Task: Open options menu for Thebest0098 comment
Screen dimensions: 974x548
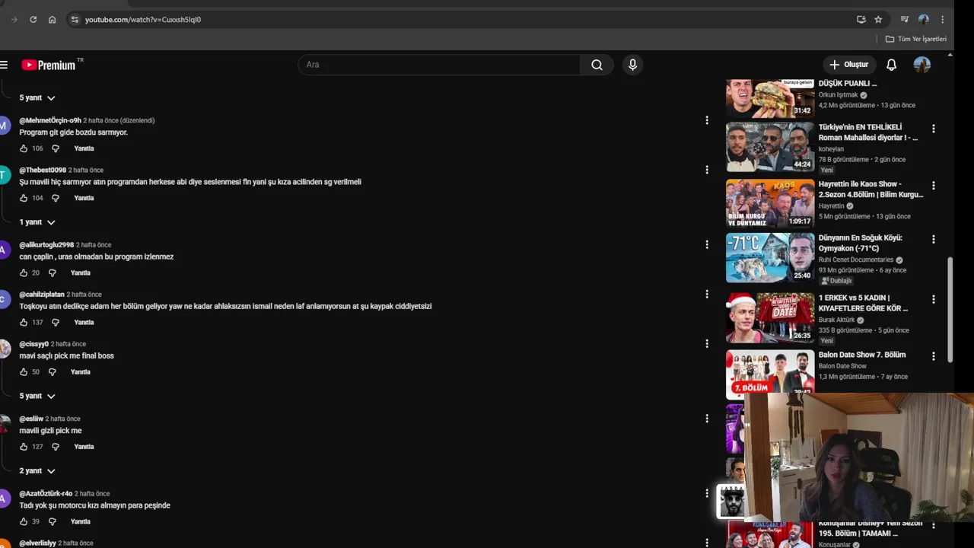Action: pos(707,170)
